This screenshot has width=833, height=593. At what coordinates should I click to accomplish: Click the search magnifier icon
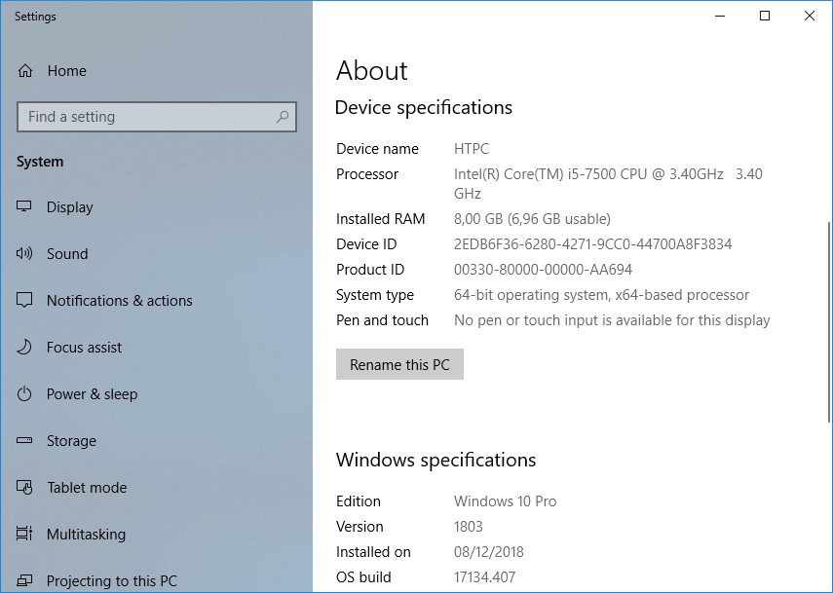(283, 116)
